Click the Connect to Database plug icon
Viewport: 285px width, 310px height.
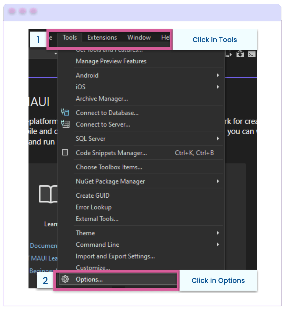click(65, 112)
